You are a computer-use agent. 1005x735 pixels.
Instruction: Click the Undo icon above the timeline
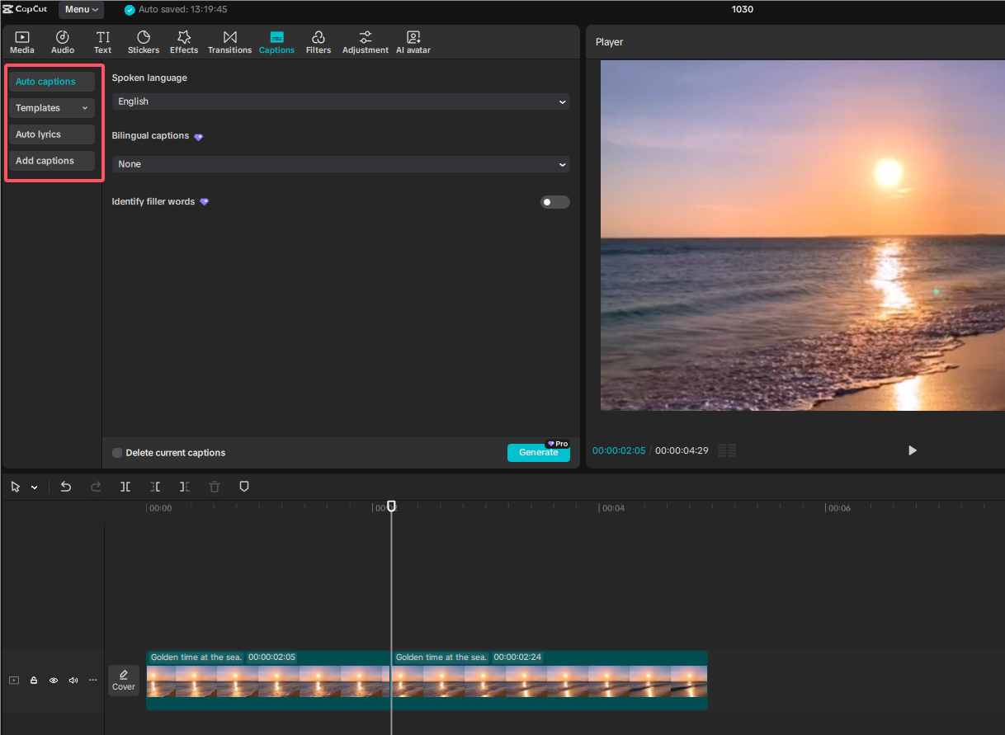point(66,487)
